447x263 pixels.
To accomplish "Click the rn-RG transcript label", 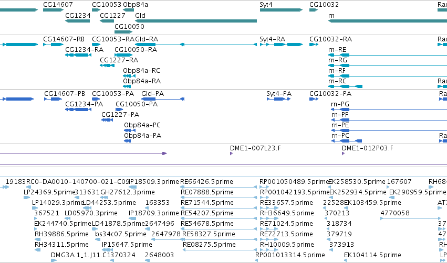I will pos(338,60).
